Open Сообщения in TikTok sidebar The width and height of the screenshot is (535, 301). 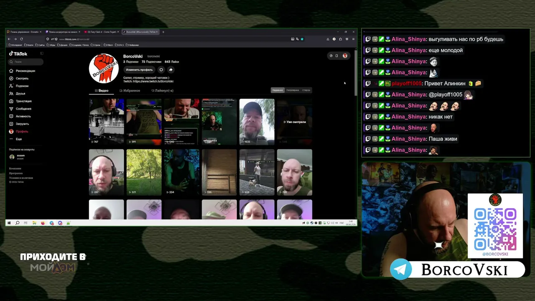point(20,109)
